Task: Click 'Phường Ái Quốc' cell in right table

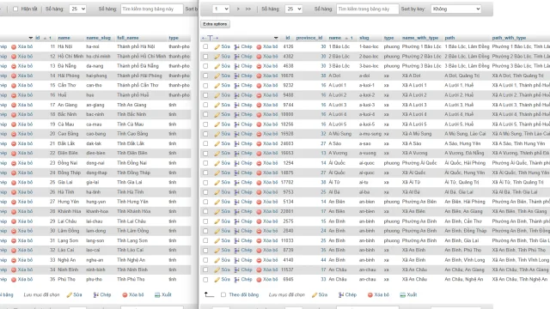Action: tap(419, 163)
